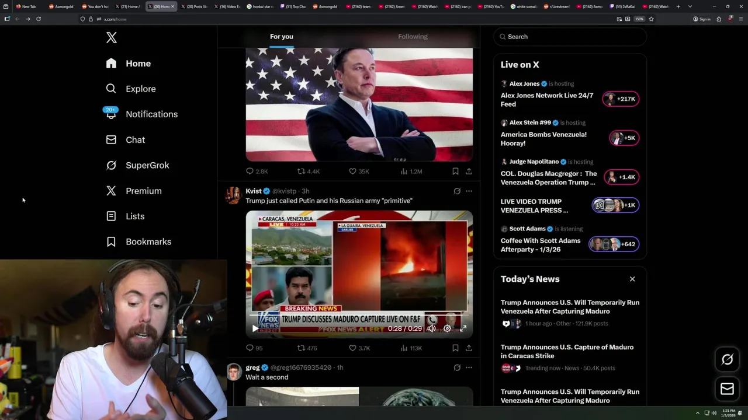Image resolution: width=748 pixels, height=420 pixels.
Task: Reply to Kvist's post with 95 replies
Action: click(x=254, y=348)
